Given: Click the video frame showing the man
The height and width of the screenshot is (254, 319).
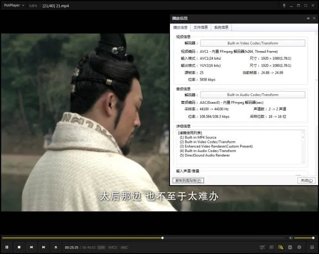Looking at the screenshot, I should click(86, 122).
